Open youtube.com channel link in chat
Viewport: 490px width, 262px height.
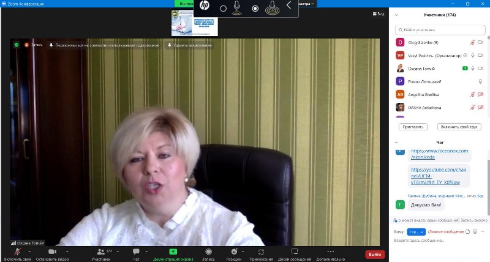pyautogui.click(x=439, y=176)
